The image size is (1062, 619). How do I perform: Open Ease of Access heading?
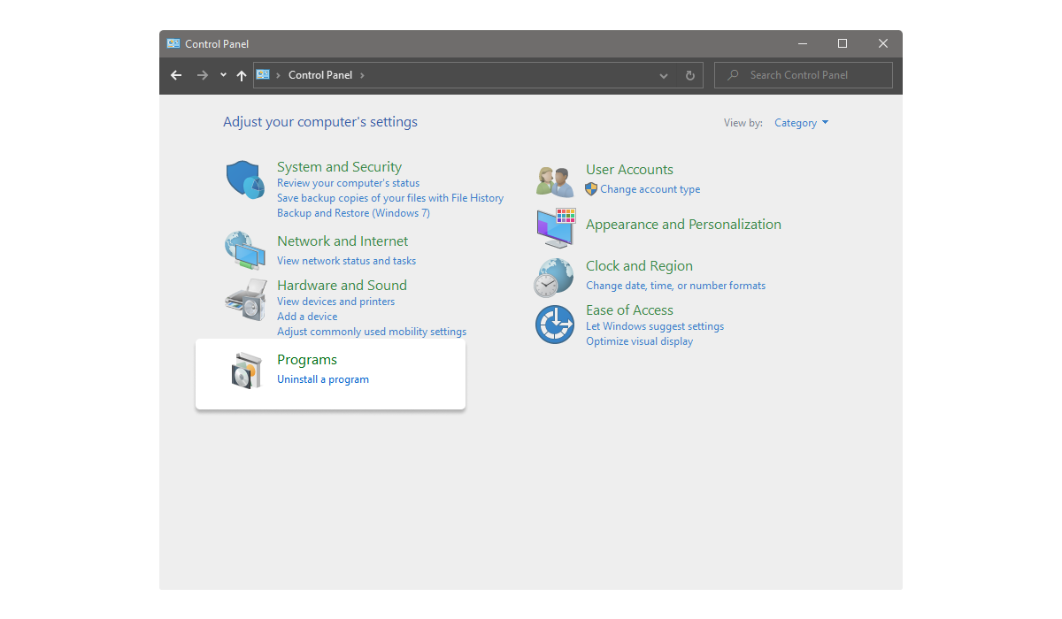(x=629, y=309)
